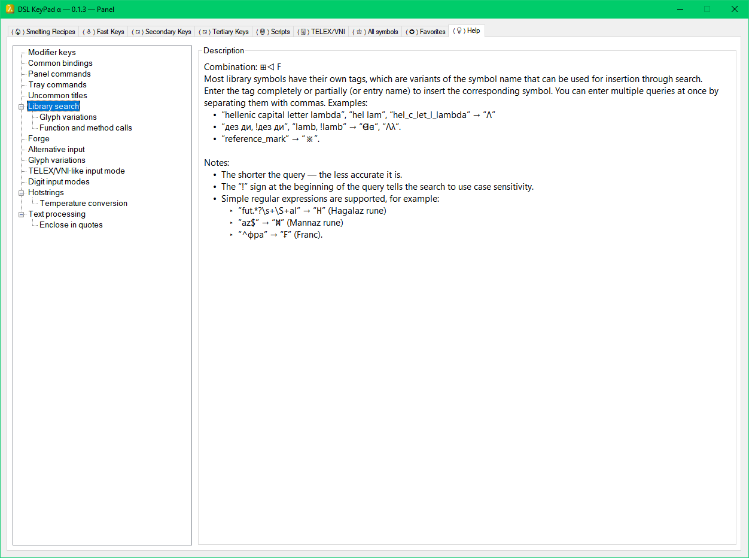
Task: Switch to the TELEX/VNI tab
Action: (322, 32)
